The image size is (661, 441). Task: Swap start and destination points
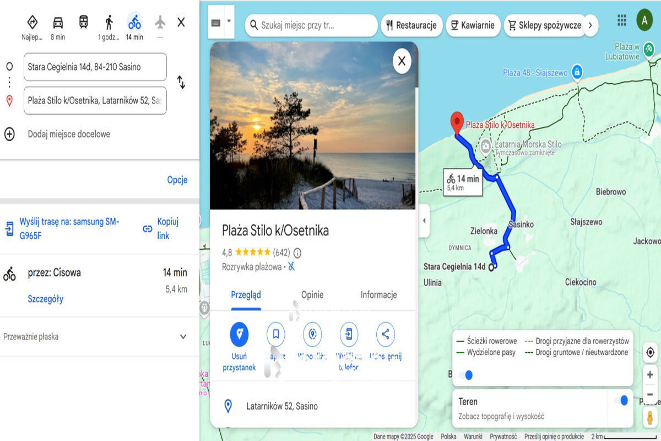pos(181,83)
